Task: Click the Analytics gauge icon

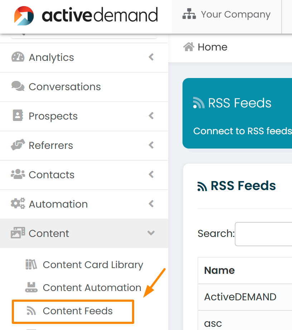Action: [18, 57]
